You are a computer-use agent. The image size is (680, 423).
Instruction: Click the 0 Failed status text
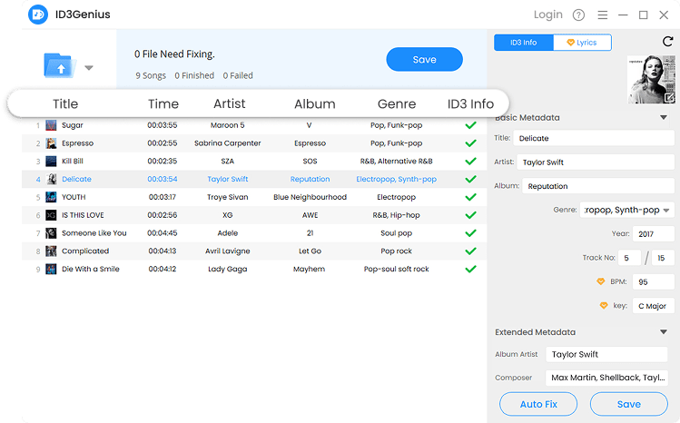238,75
